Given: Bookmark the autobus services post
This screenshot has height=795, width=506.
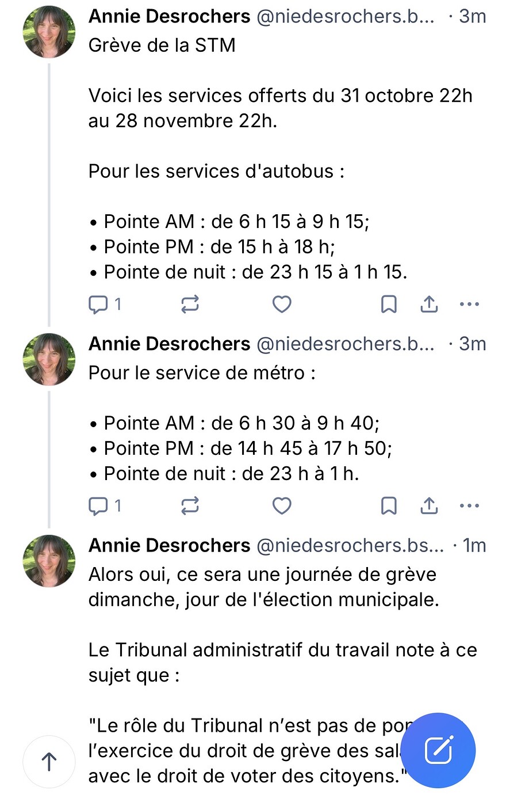Looking at the screenshot, I should pos(389,304).
